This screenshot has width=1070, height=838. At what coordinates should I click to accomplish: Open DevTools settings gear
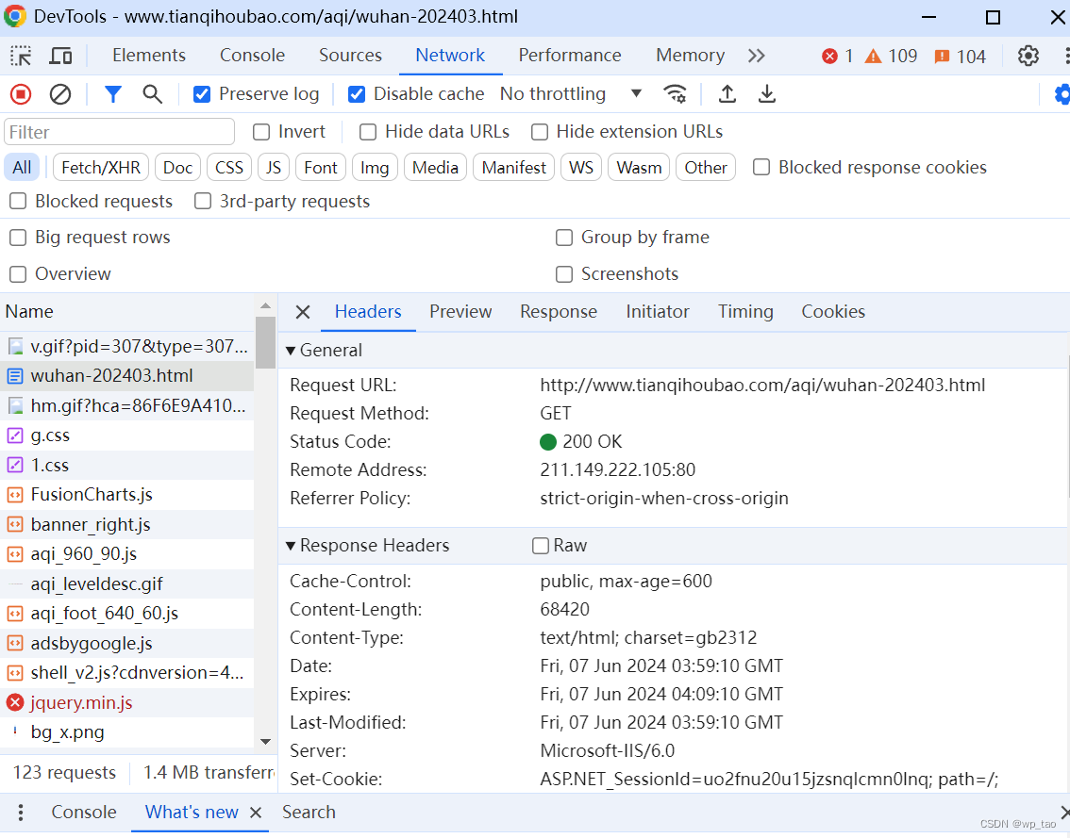pos(1028,56)
